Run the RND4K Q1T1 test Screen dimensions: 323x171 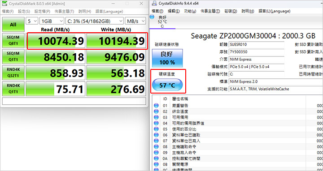pos(13,89)
